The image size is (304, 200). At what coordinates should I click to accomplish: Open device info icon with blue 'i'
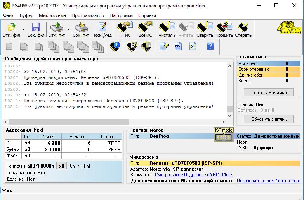(115, 47)
